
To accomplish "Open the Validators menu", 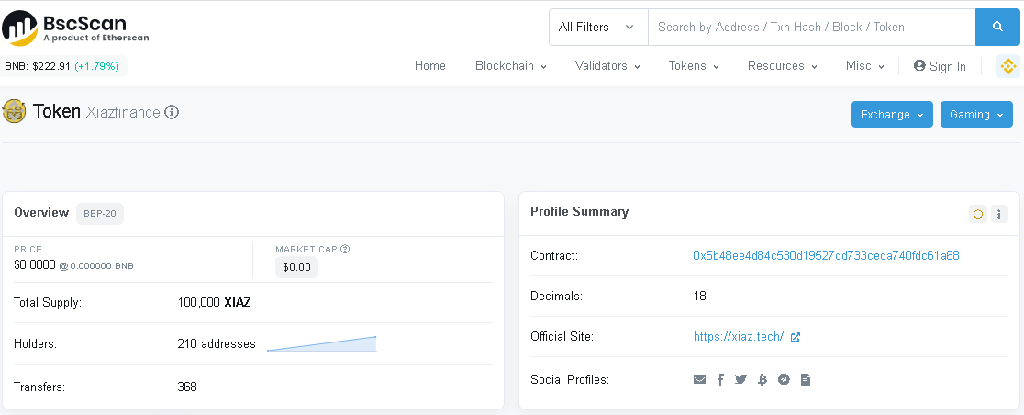I will coord(607,66).
